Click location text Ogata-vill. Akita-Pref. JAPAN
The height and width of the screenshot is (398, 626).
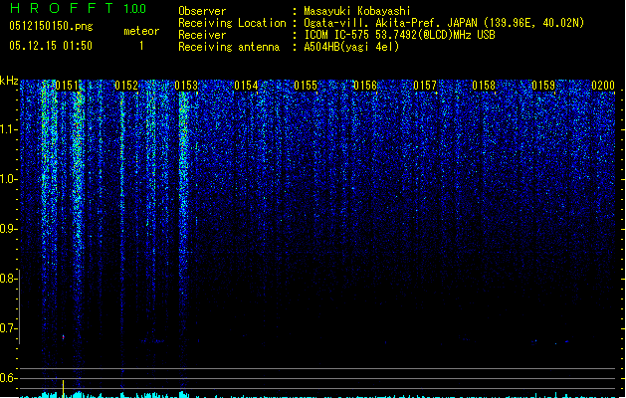pyautogui.click(x=392, y=23)
